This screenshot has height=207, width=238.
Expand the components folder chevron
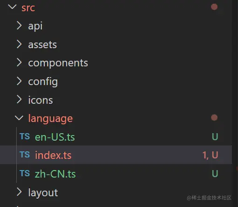[19, 63]
